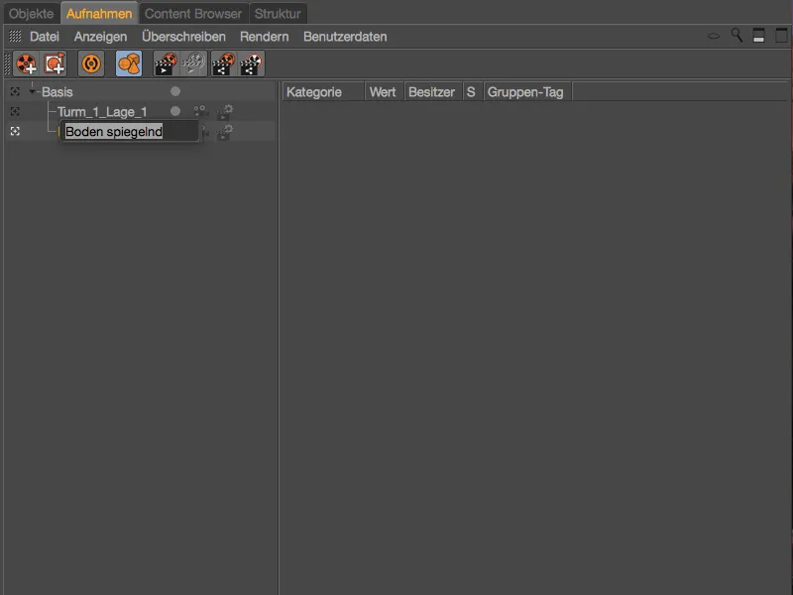Click inside the Boden spiegelnd name field

click(x=130, y=132)
